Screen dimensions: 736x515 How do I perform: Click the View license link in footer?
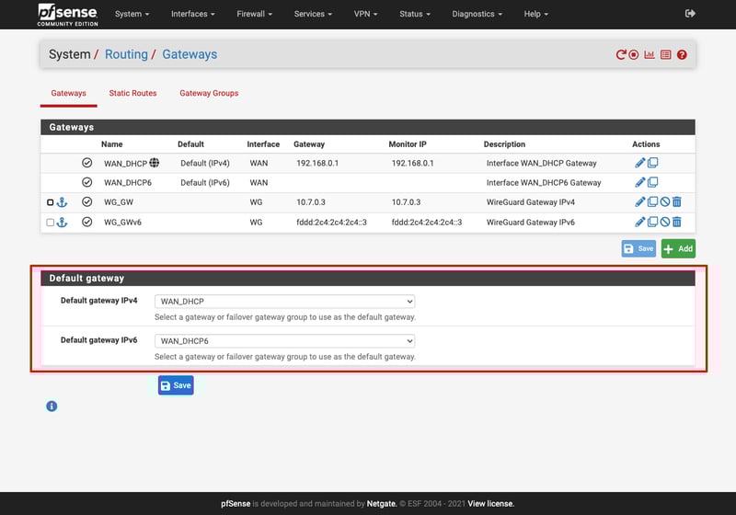(x=490, y=504)
